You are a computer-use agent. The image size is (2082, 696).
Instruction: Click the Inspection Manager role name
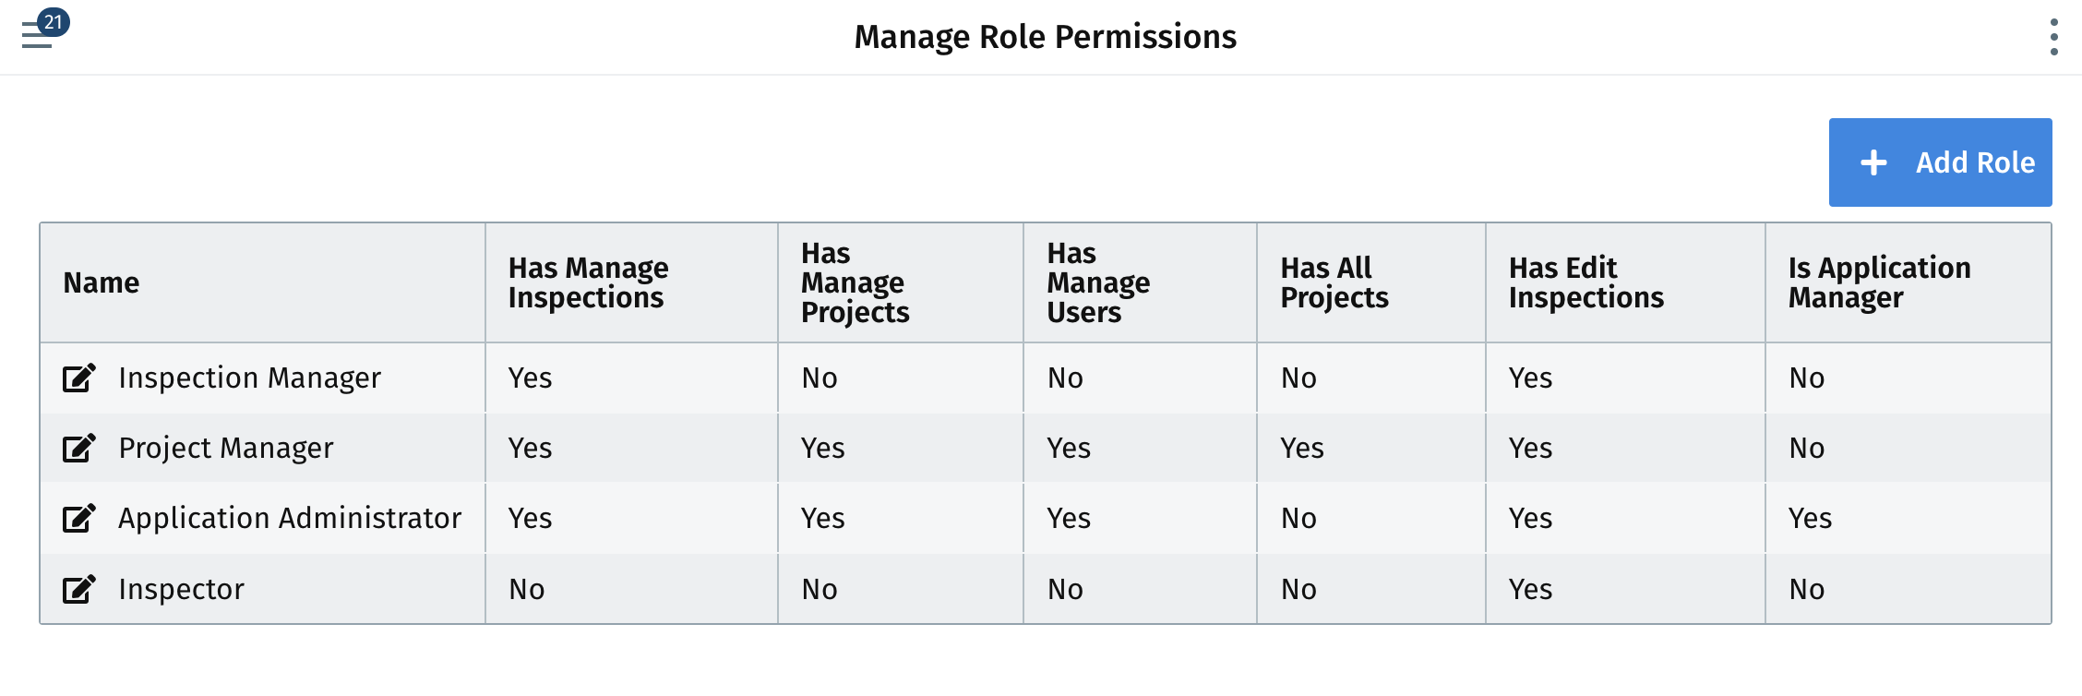click(x=249, y=378)
